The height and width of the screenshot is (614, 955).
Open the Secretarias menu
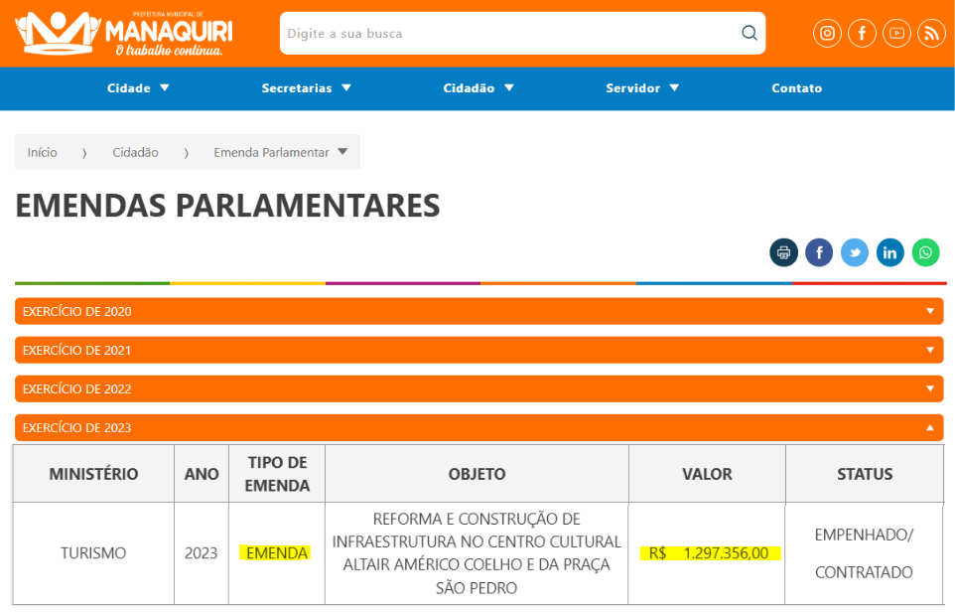[306, 88]
